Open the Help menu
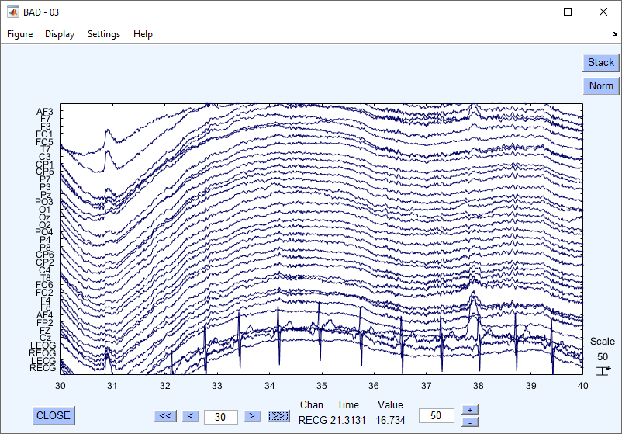The image size is (622, 434). 143,34
